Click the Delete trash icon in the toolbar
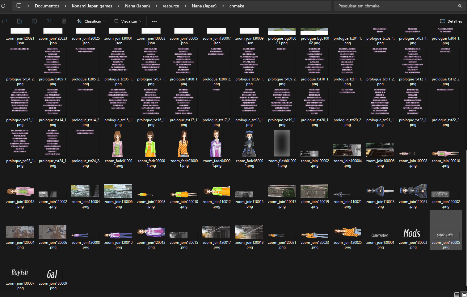467x297 pixels. pyautogui.click(x=64, y=21)
